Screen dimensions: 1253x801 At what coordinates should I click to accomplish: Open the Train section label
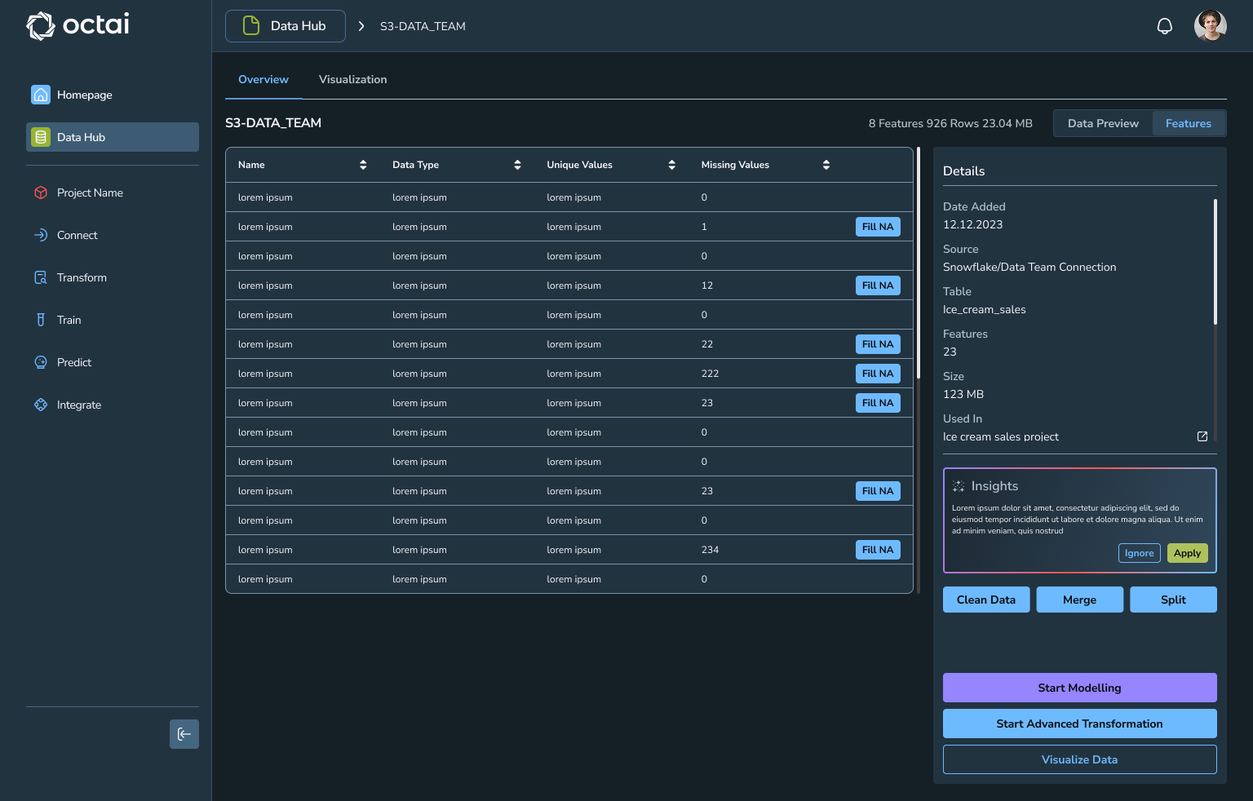point(69,320)
